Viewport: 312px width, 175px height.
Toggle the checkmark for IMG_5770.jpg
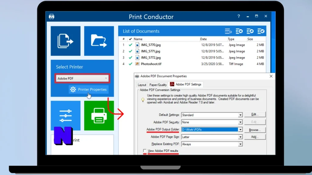click(x=130, y=45)
